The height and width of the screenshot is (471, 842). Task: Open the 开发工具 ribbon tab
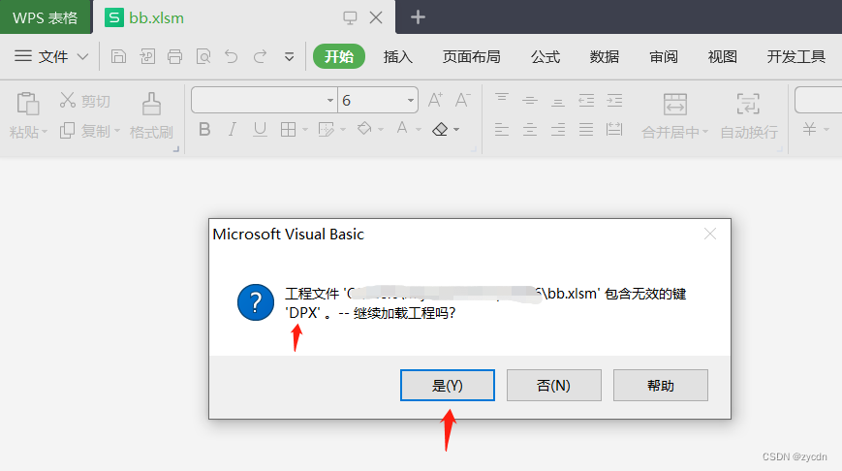[x=795, y=56]
